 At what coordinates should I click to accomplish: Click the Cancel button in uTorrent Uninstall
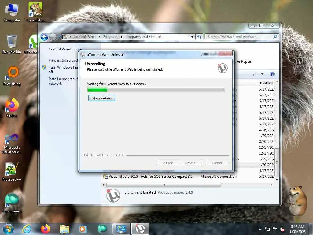217,163
